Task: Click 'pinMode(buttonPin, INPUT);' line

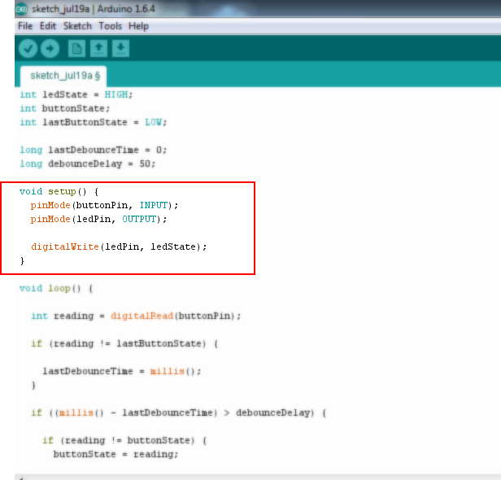Action: (x=104, y=205)
